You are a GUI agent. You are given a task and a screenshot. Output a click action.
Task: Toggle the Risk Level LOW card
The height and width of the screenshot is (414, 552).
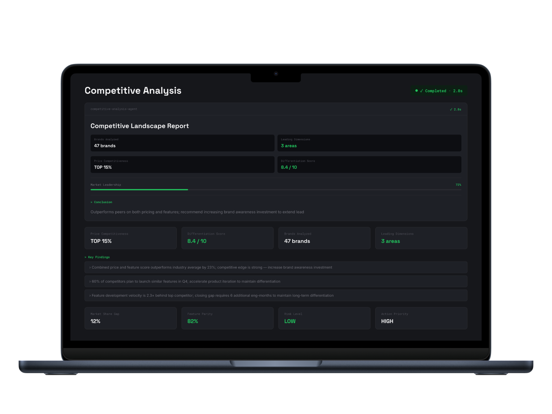(x=324, y=318)
